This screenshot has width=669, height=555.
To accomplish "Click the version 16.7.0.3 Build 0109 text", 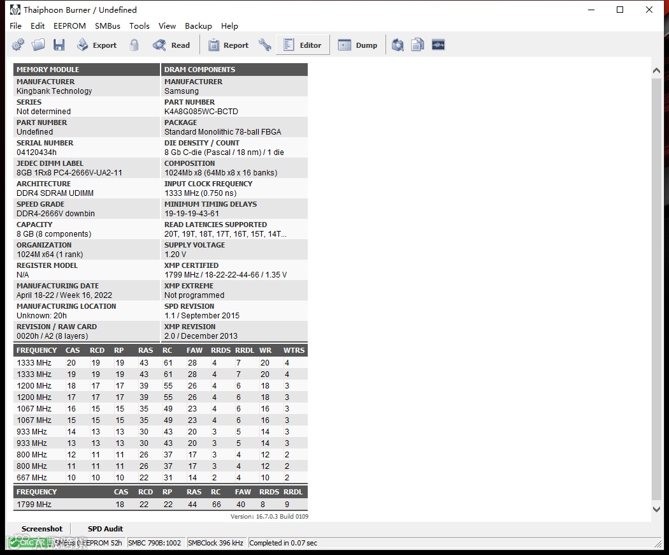I will coord(270,516).
